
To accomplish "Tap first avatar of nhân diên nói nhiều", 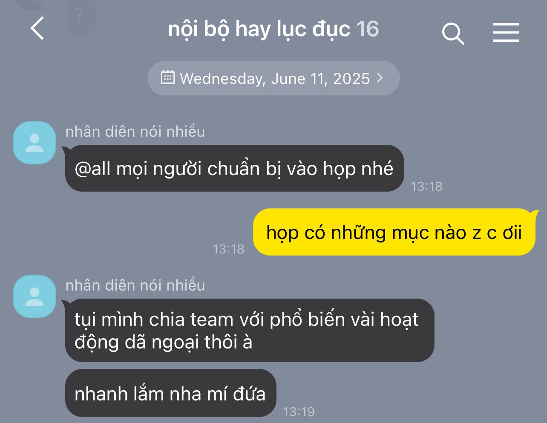I will [35, 143].
